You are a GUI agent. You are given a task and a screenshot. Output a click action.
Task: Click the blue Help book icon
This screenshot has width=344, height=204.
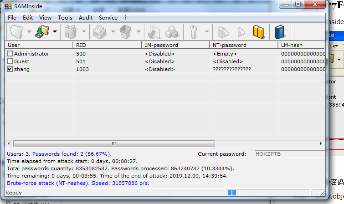click(280, 32)
